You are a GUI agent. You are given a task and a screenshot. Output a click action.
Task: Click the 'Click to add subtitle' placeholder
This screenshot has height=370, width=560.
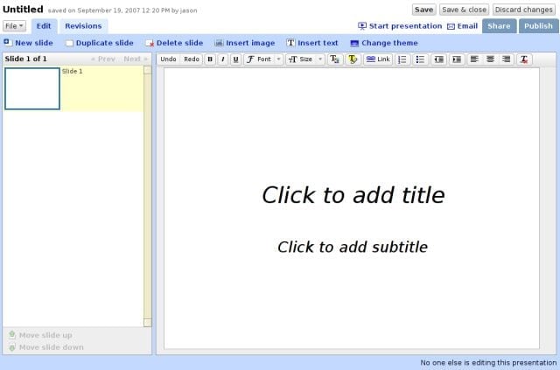(353, 248)
